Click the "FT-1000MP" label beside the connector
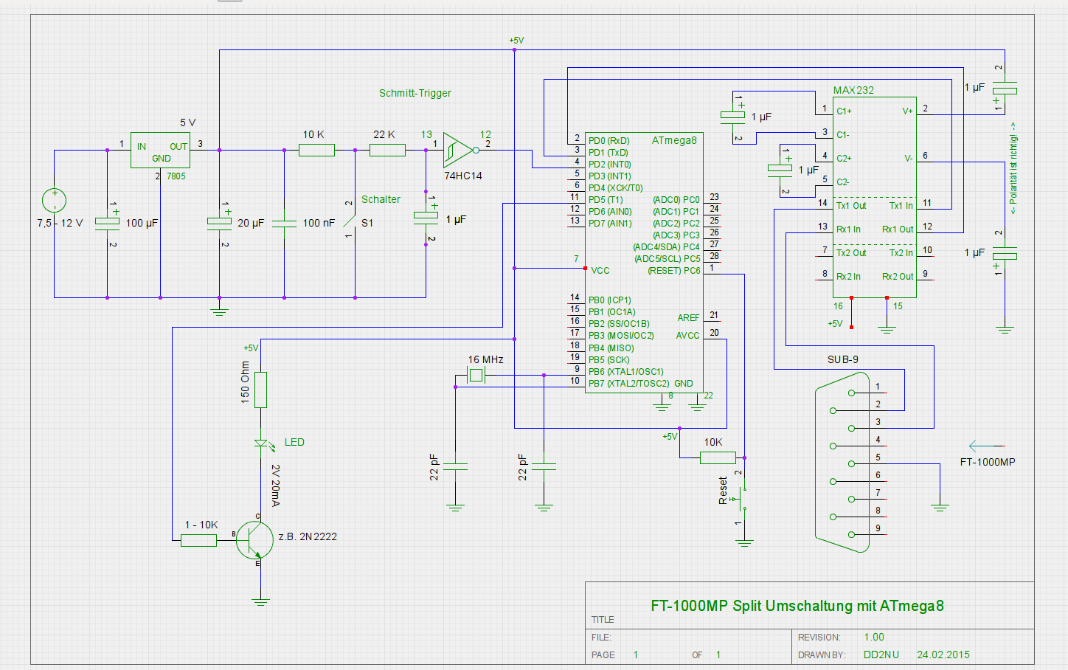 click(x=988, y=462)
